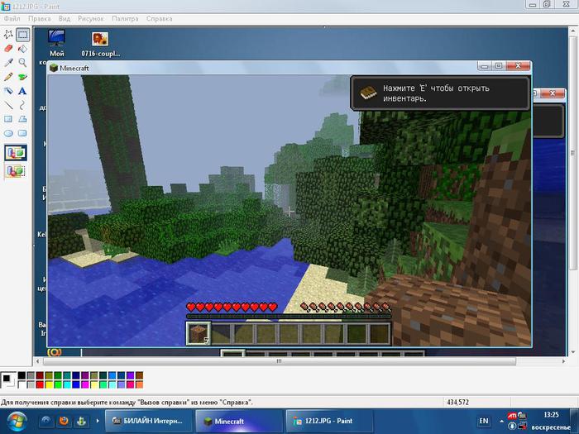Switch to 1212.JPG - Paint taskbar button
Screen dimensions: 579x434
[328, 421]
